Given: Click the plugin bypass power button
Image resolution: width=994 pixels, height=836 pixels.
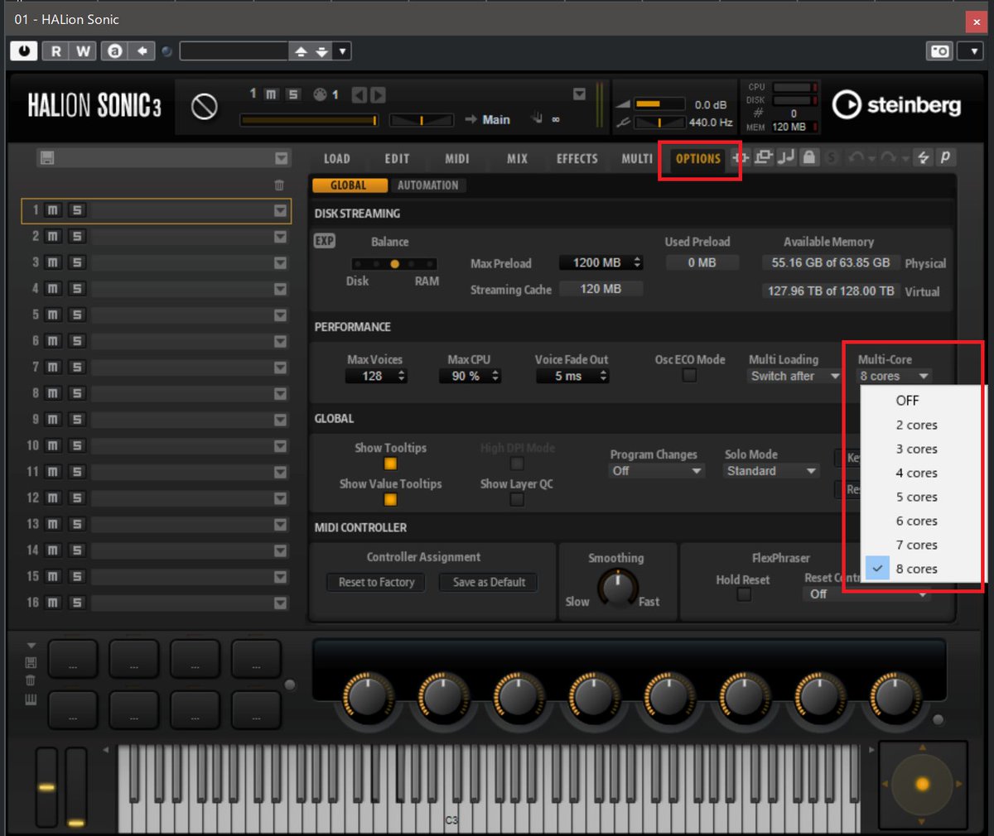Looking at the screenshot, I should pos(23,51).
